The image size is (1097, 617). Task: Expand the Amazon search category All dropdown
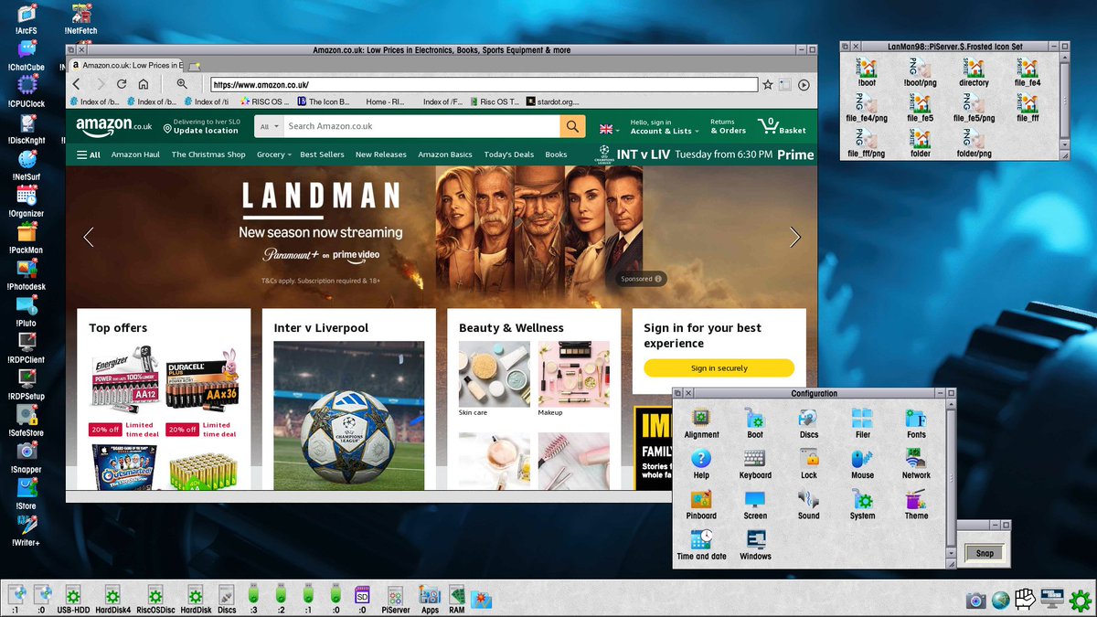pos(269,126)
